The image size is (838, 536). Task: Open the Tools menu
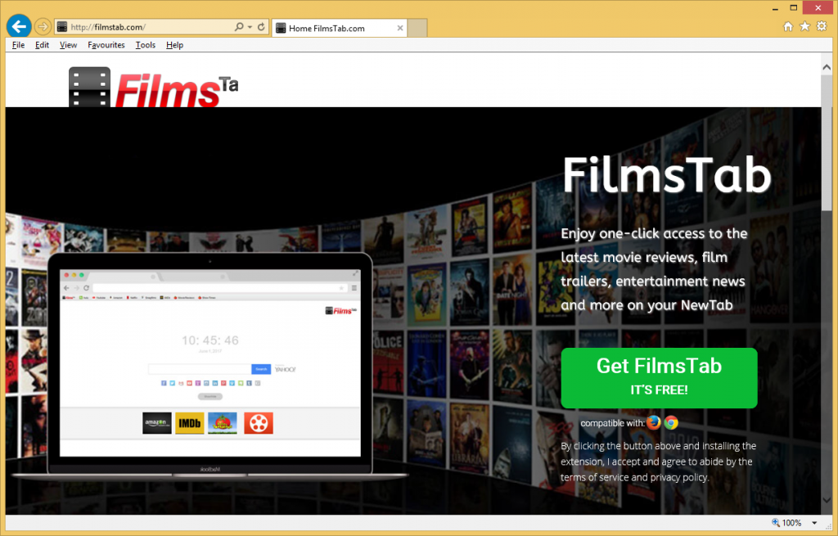tap(146, 45)
